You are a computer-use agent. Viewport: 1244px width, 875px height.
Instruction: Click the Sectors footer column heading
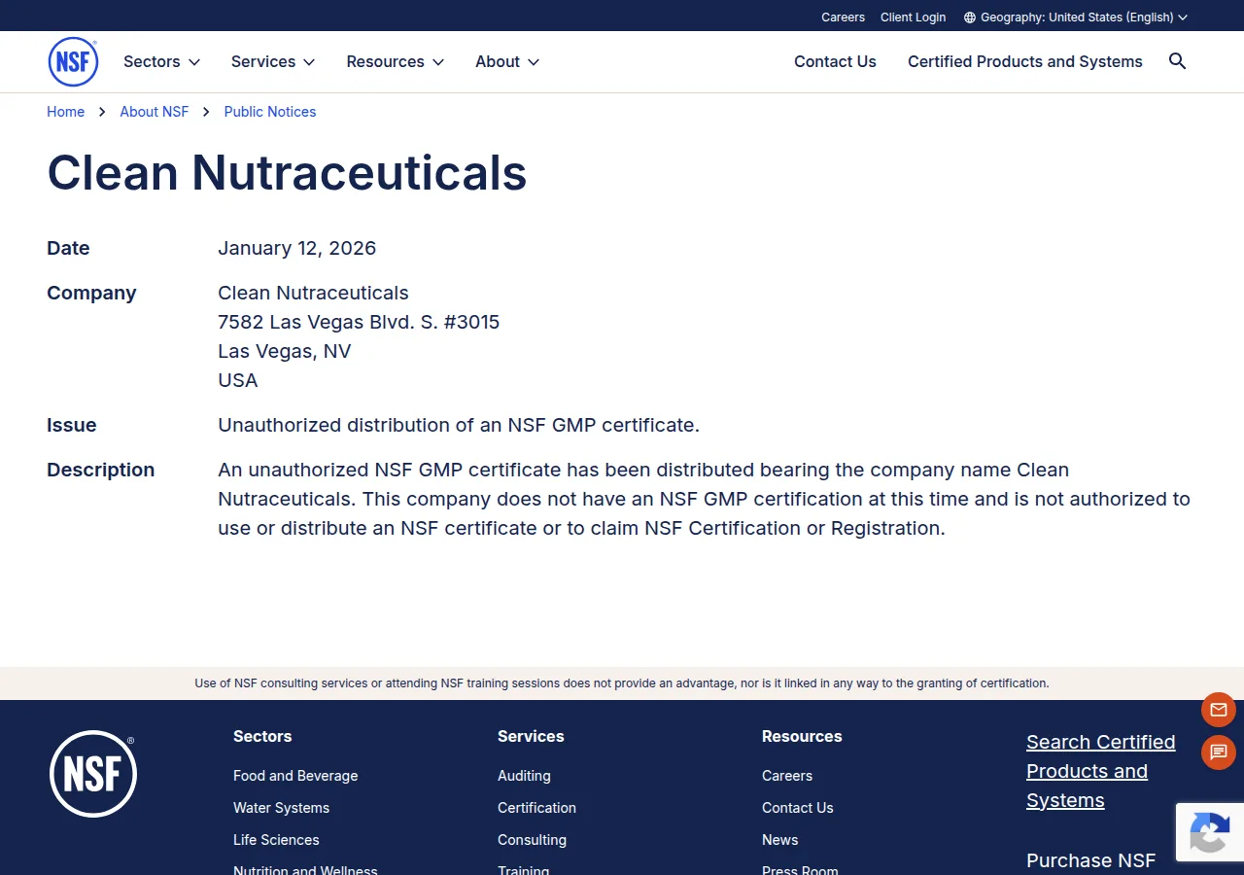pos(262,736)
